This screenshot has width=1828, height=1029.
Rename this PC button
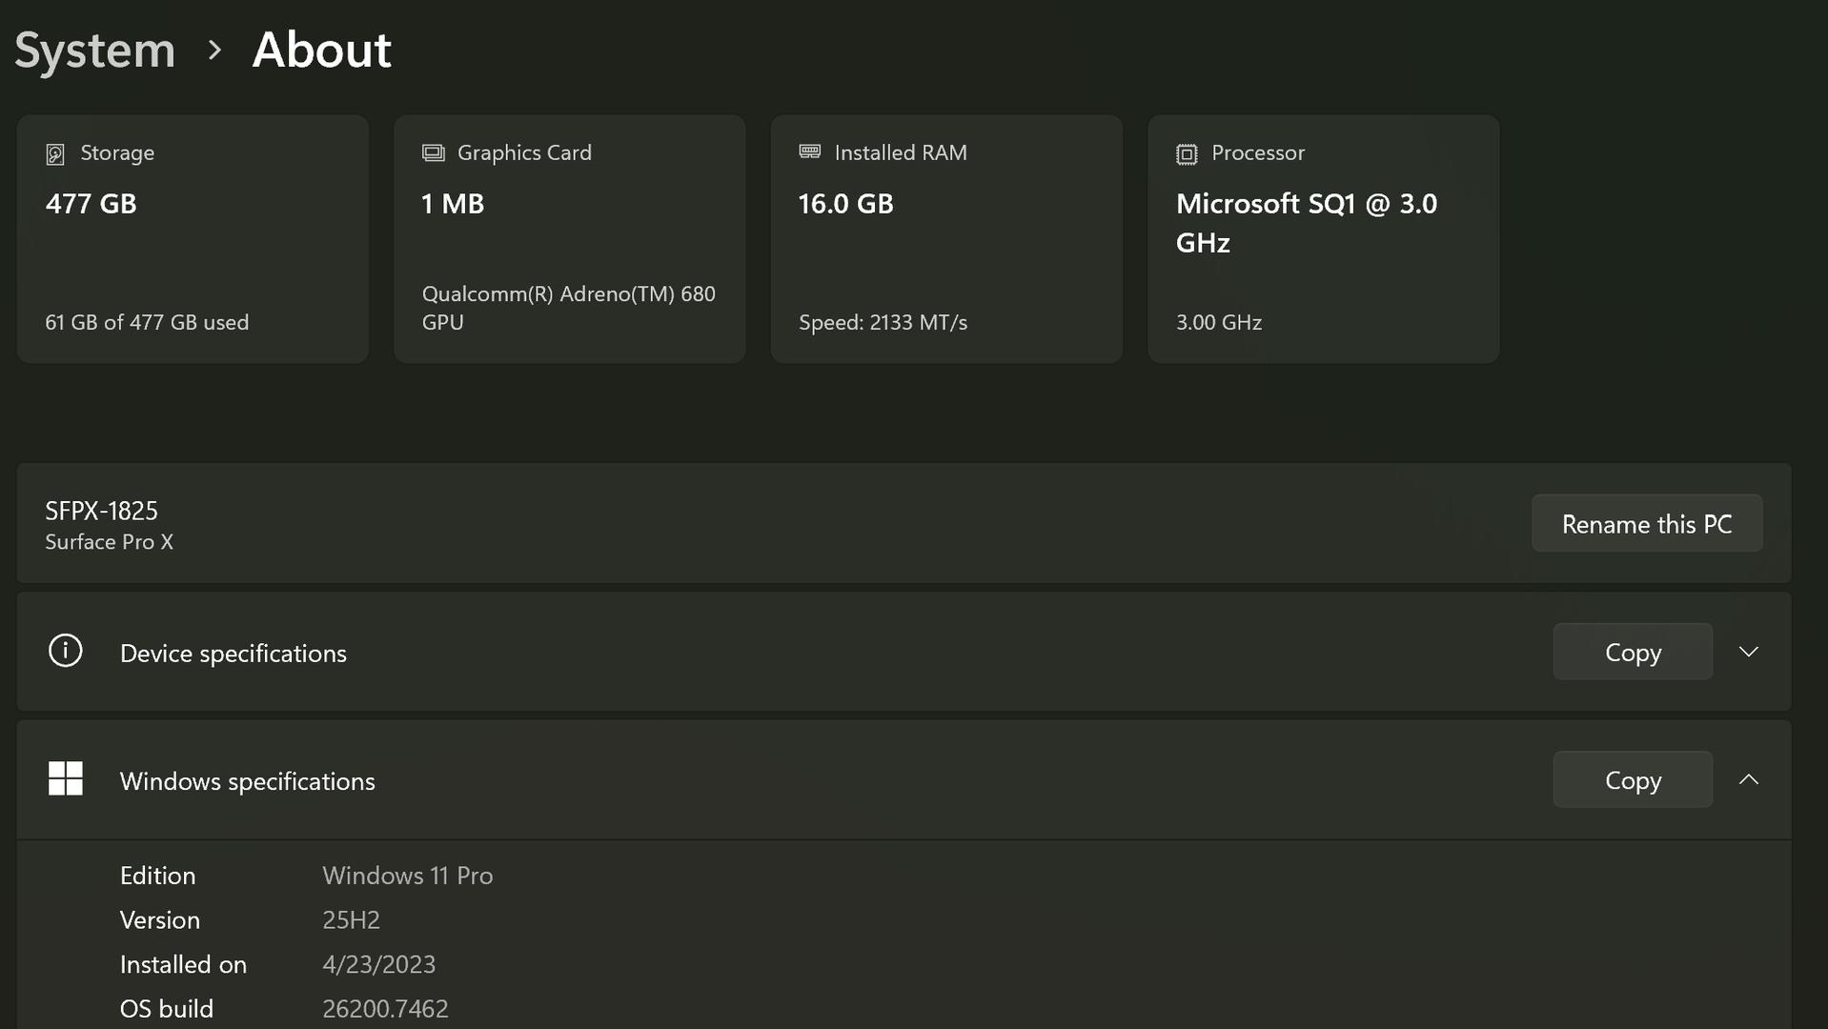click(1646, 524)
